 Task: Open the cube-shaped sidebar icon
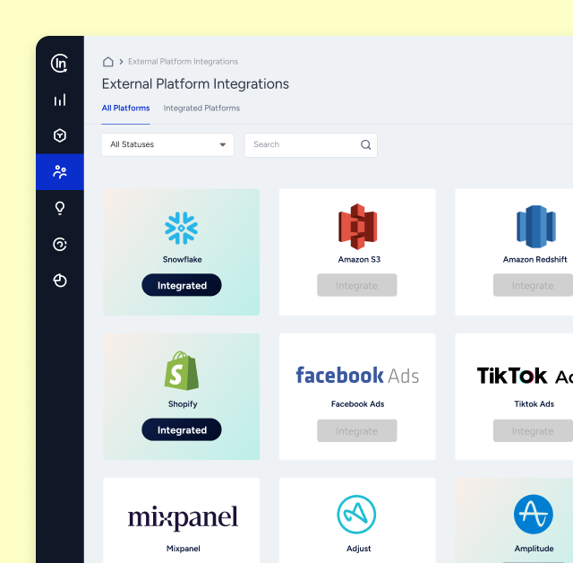[60, 135]
